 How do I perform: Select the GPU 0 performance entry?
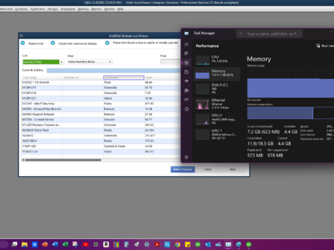[x=217, y=119]
